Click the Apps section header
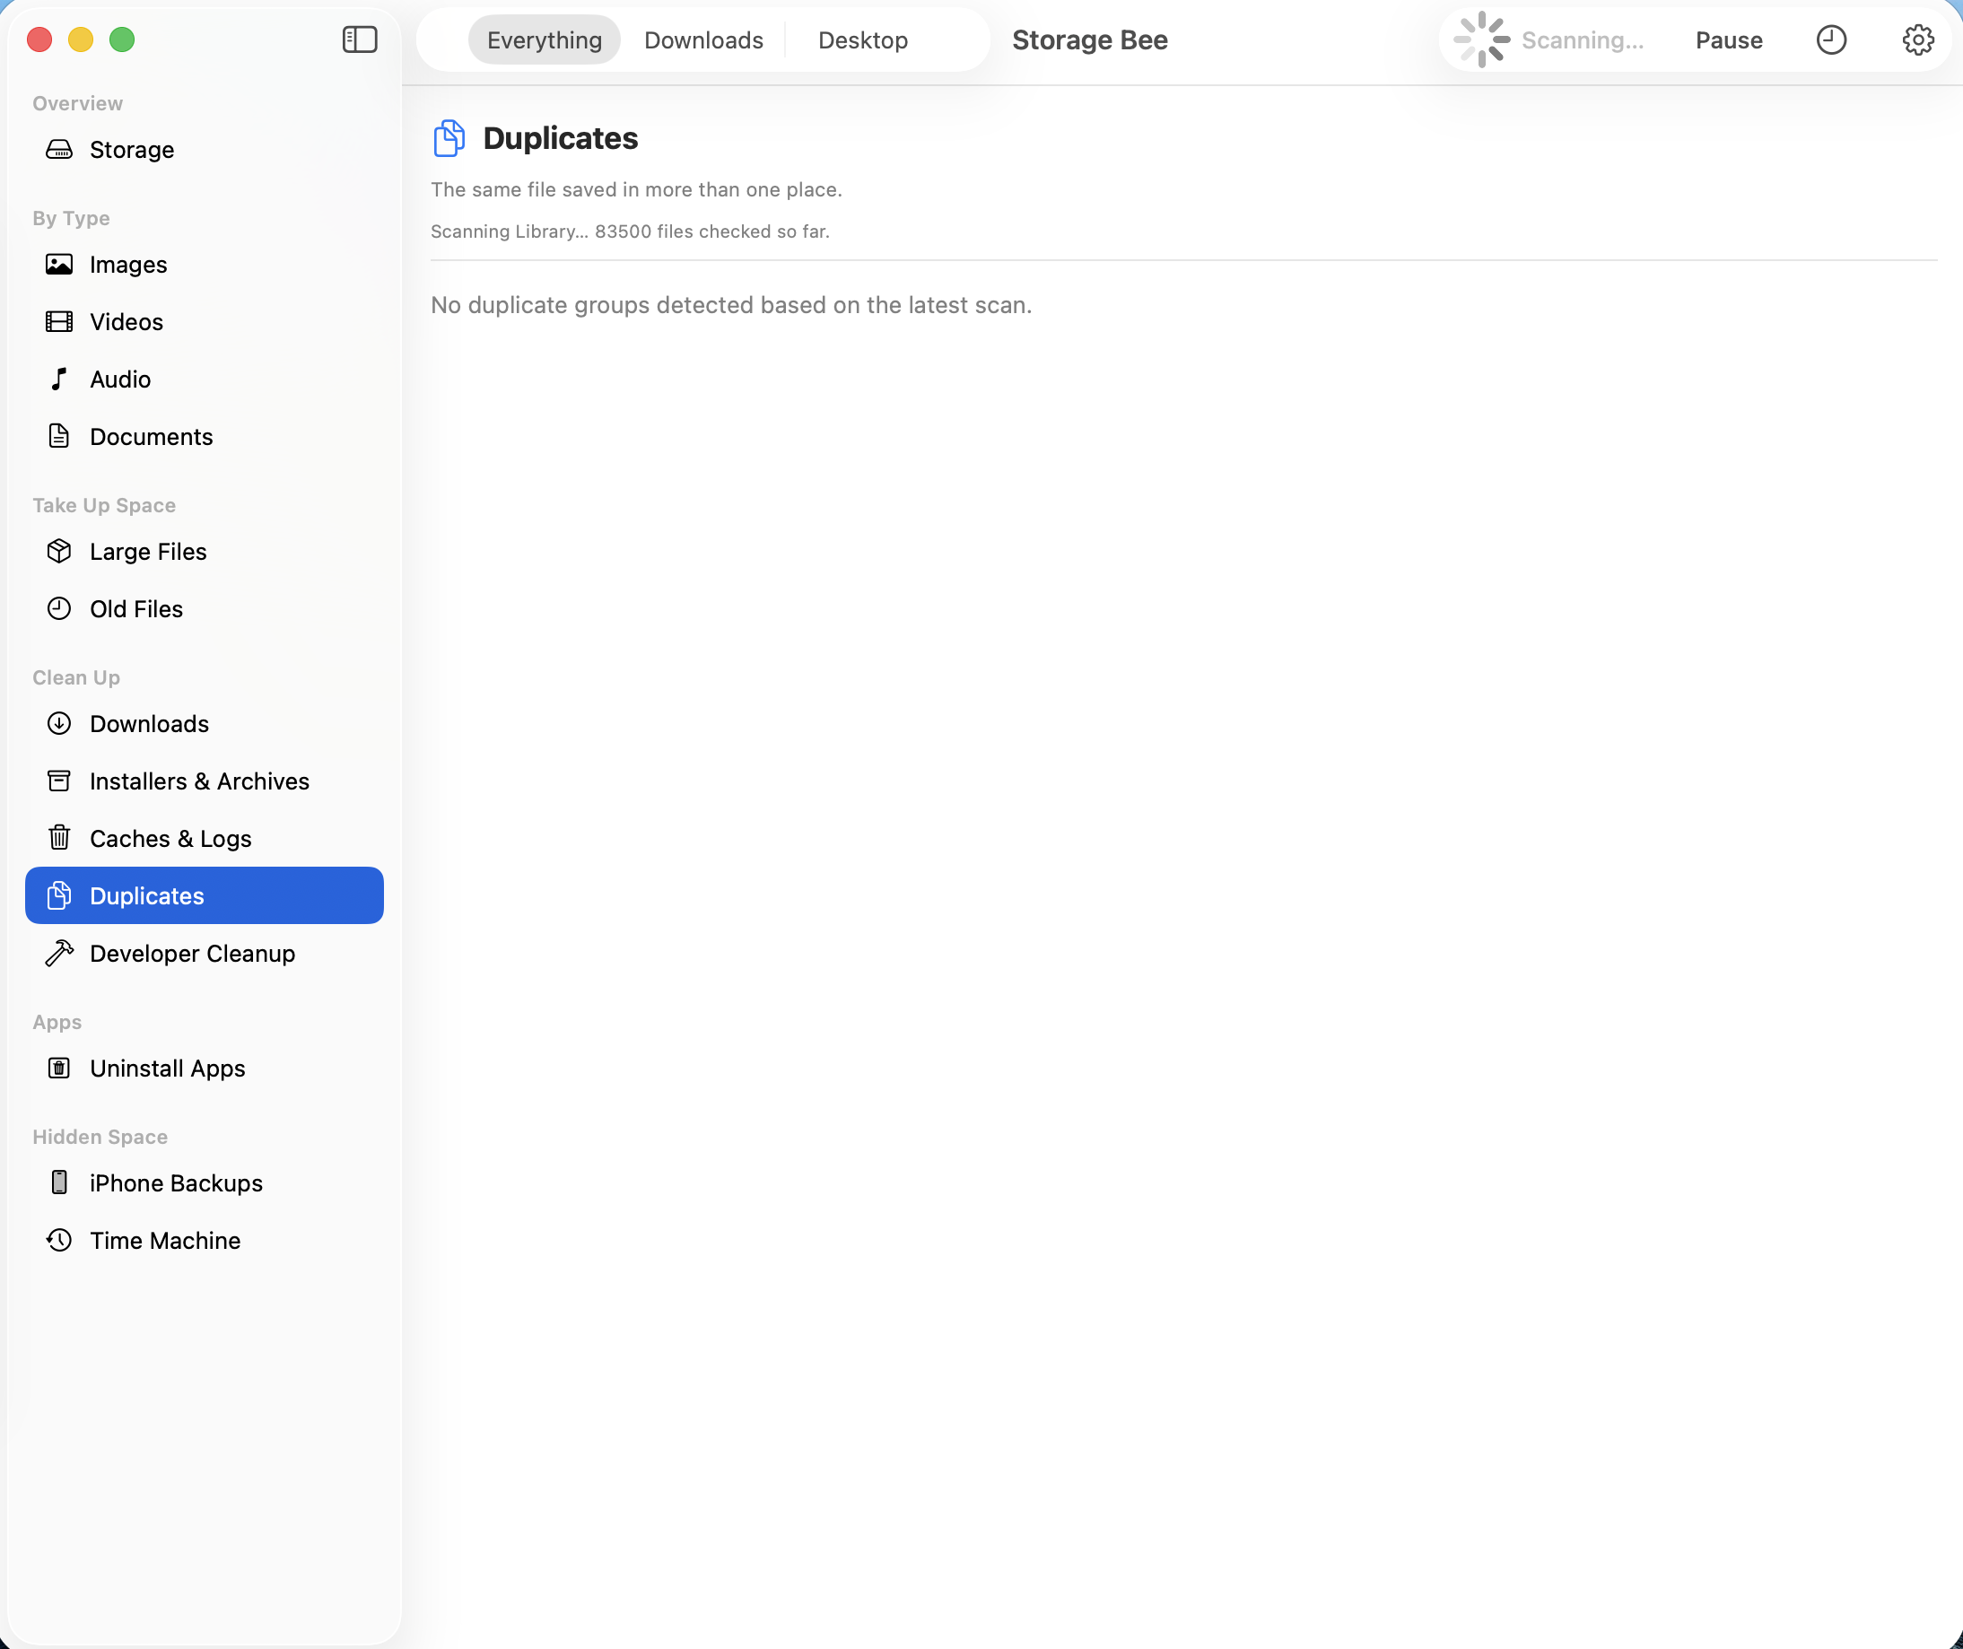 coord(57,1022)
